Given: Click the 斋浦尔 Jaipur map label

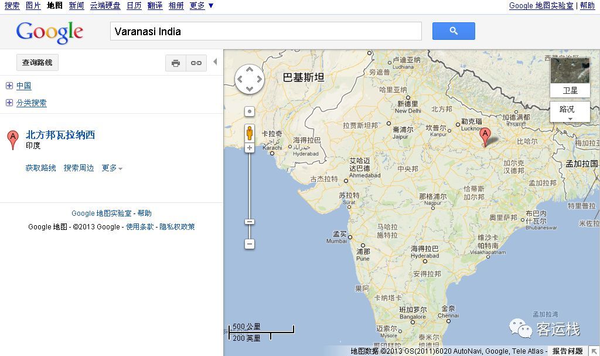Looking at the screenshot, I should pyautogui.click(x=403, y=133).
